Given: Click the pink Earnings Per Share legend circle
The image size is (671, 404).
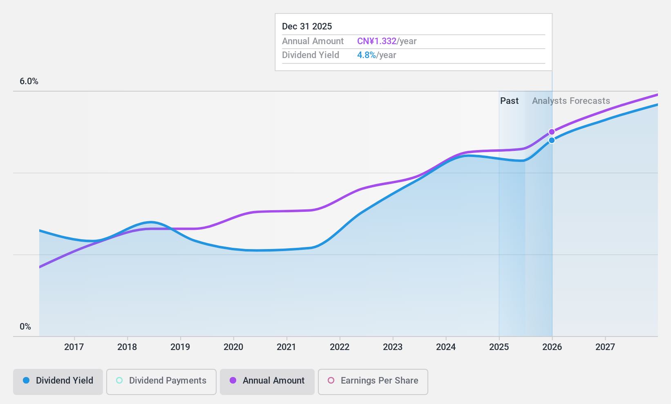Looking at the screenshot, I should [x=331, y=380].
